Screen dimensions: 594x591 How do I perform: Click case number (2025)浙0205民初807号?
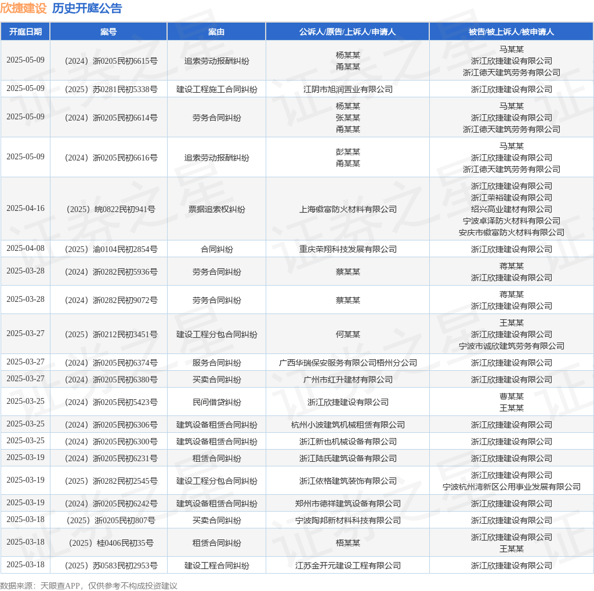tap(111, 520)
